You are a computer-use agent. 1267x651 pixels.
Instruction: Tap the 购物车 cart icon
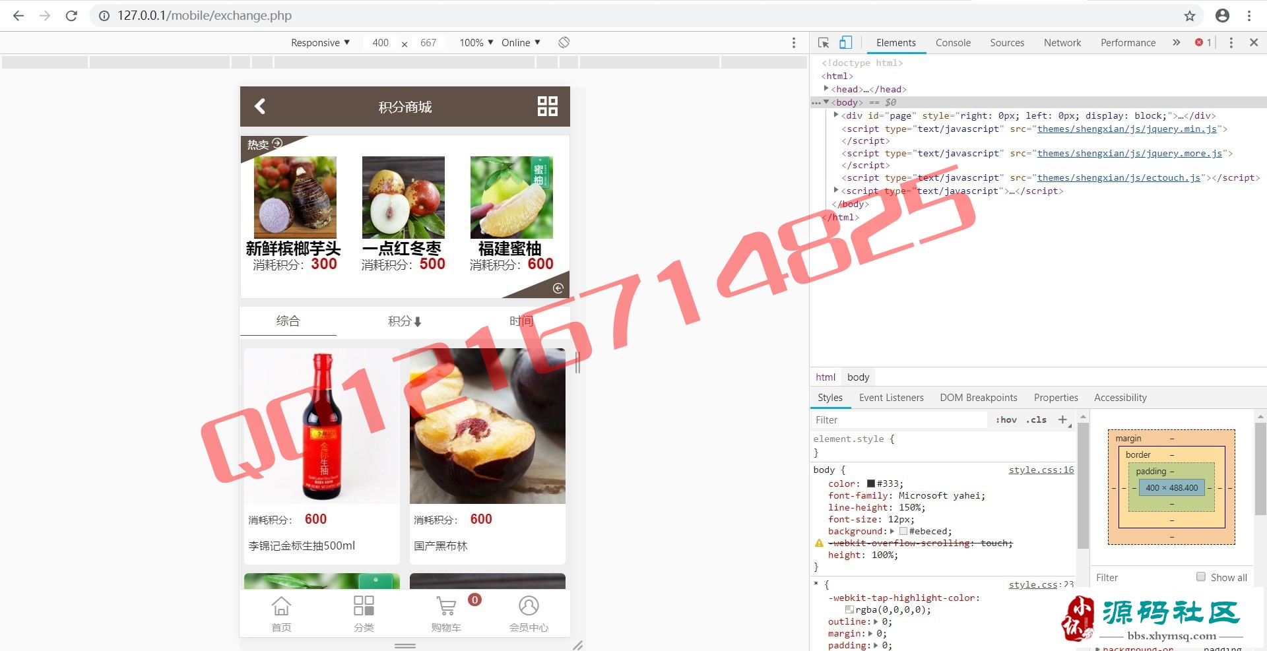[x=446, y=614]
